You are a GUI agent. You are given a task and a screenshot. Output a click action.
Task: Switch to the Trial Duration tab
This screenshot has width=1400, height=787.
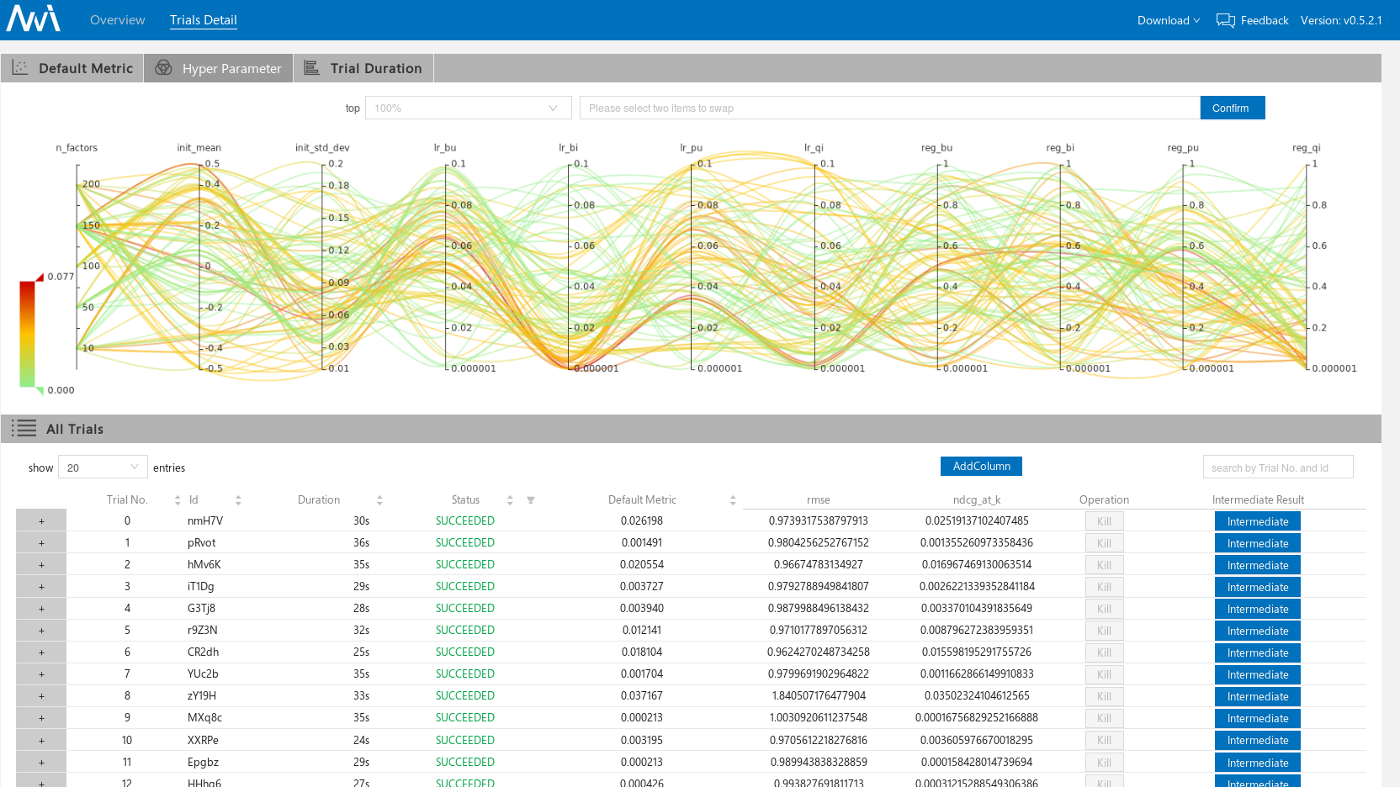tap(363, 68)
